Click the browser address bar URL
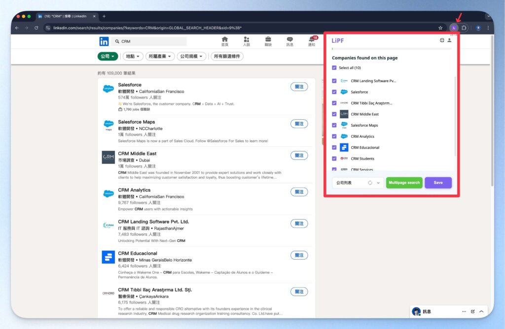The height and width of the screenshot is (329, 505). (147, 28)
